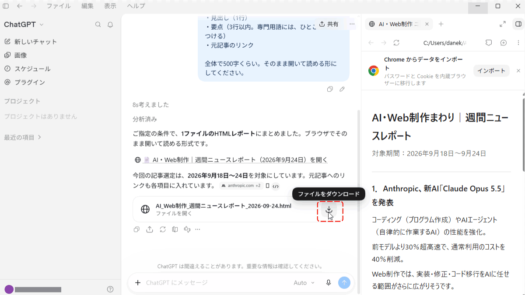Open the 編集 menu

pos(87,6)
